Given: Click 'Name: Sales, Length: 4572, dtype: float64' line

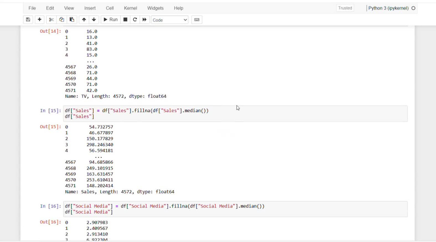Looking at the screenshot, I should 119,192.
